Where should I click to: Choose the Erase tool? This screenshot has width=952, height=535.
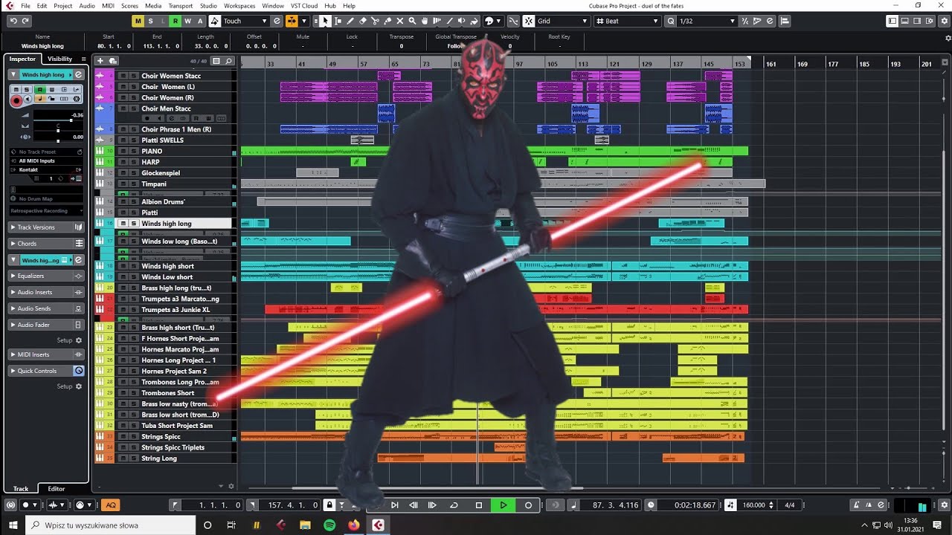click(363, 21)
